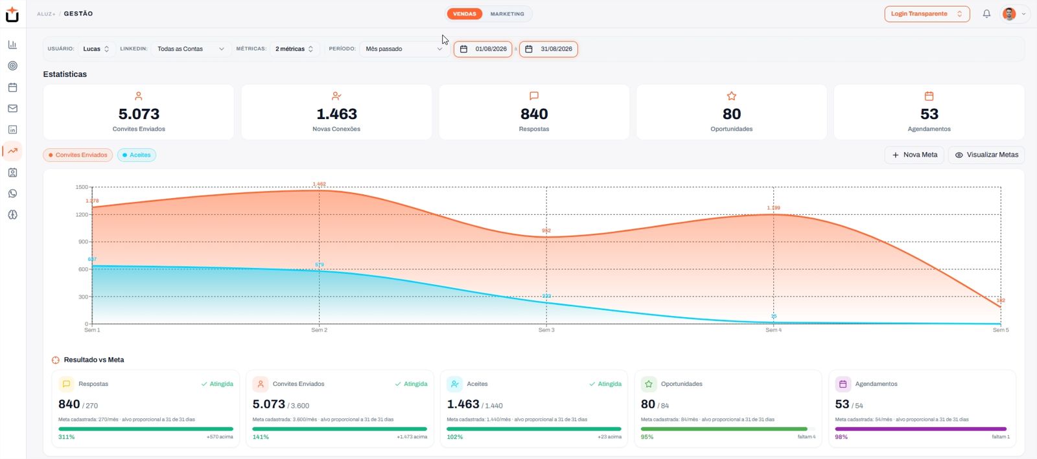Open the mail envelope sidebar icon
The image size is (1037, 459).
click(12, 109)
